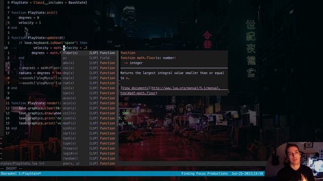Click the PlayState:render() function line
This screenshot has width=323, height=181.
36,103
